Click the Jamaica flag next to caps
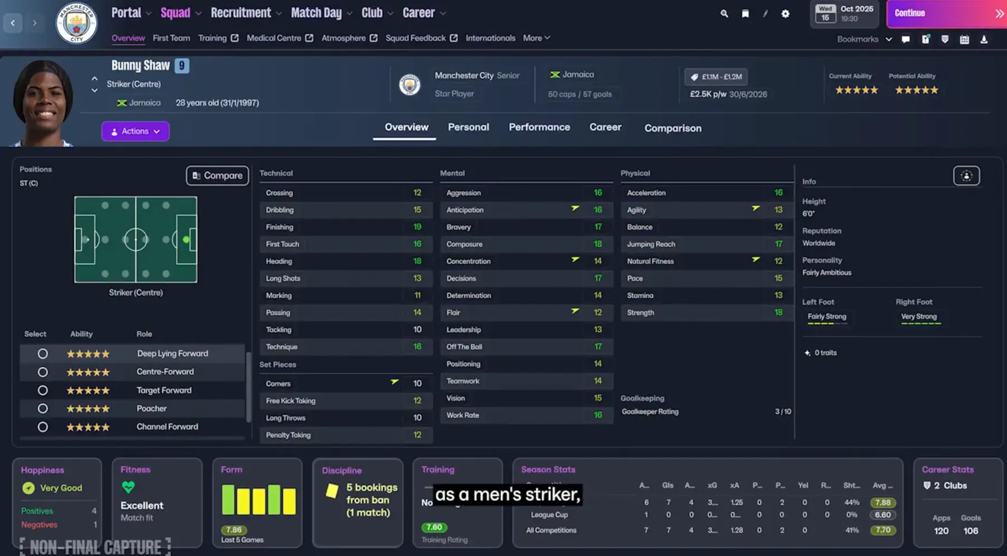This screenshot has height=556, width=1007. [555, 74]
